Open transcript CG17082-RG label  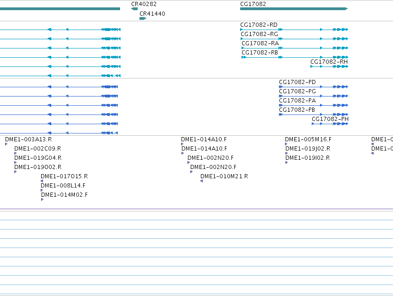[x=259, y=34]
